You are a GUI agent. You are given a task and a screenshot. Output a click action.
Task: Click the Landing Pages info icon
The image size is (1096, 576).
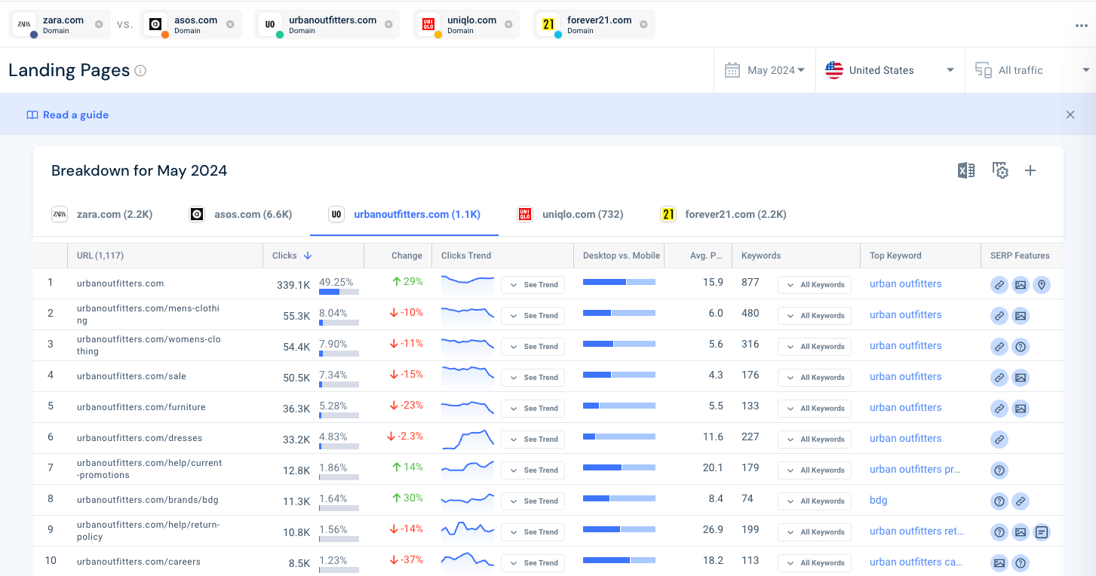coord(140,71)
